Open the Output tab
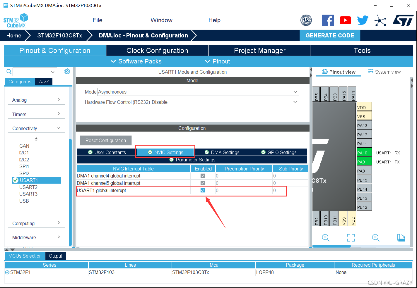This screenshot has width=417, height=288. pos(55,256)
